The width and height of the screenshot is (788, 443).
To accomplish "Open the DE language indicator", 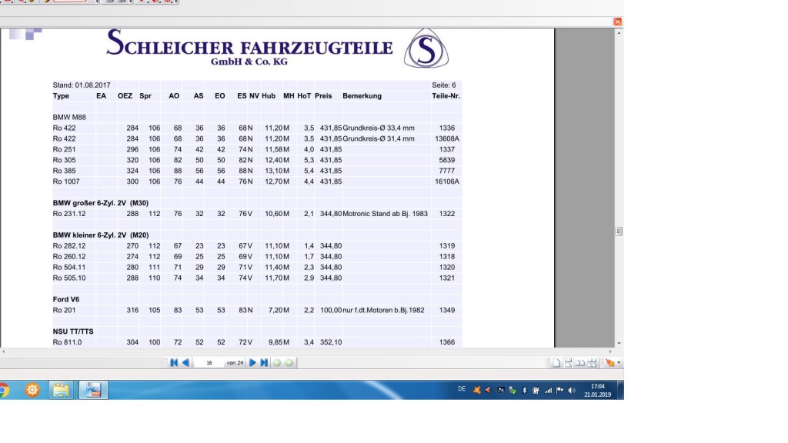I will coord(462,389).
